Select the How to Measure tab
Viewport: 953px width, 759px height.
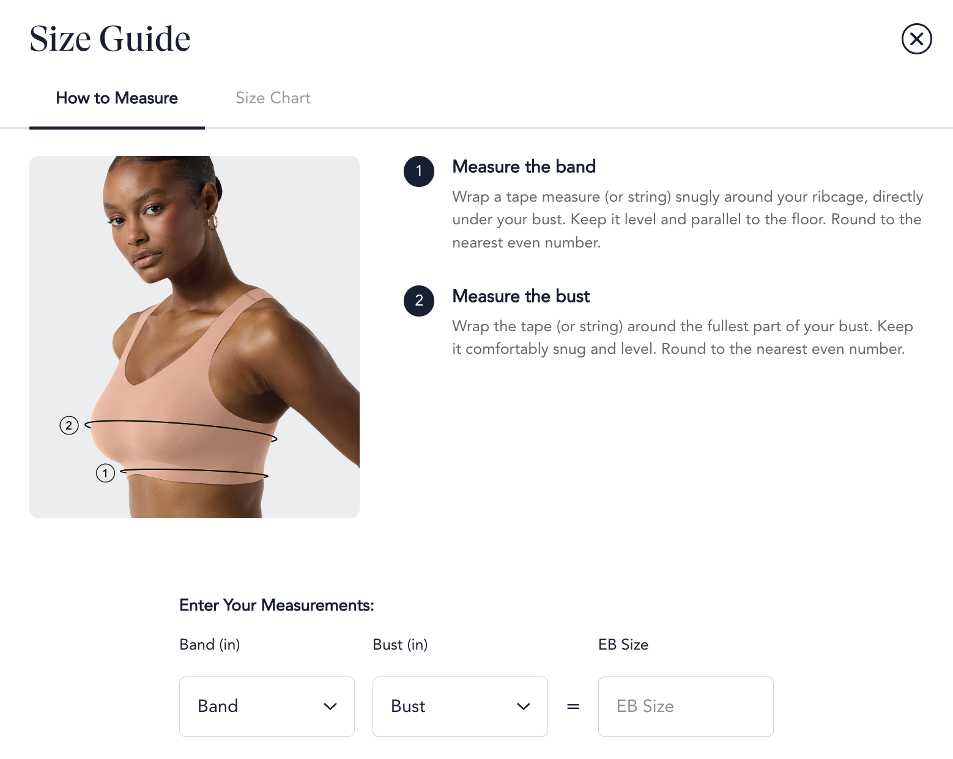[x=117, y=98]
